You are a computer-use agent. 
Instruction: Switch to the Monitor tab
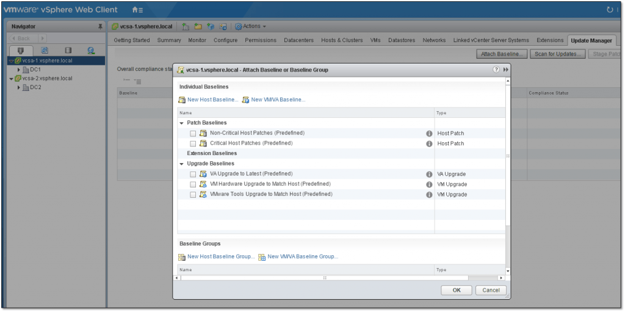pyautogui.click(x=197, y=40)
